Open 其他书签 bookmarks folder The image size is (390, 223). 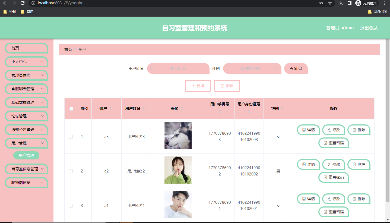tap(378, 12)
